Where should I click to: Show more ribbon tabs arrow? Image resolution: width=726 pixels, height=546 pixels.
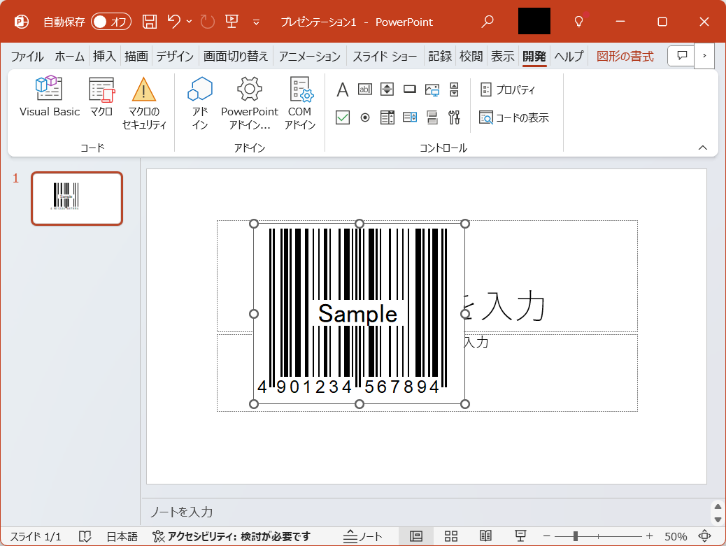[x=704, y=55]
